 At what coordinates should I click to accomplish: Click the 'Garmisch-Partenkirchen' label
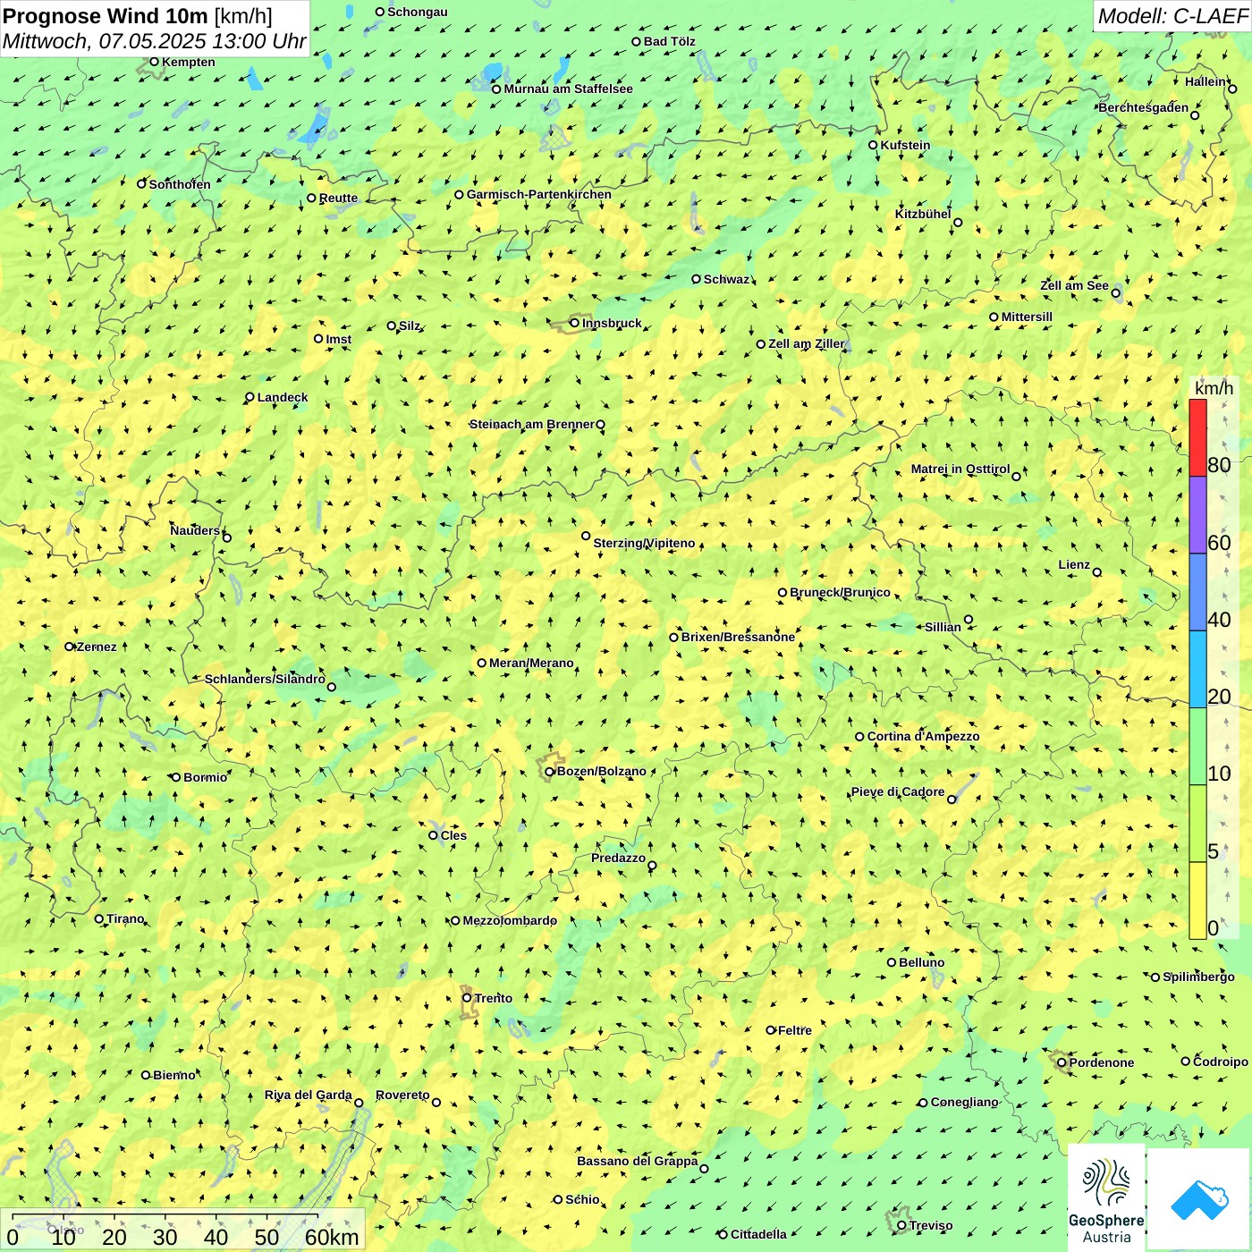point(539,194)
